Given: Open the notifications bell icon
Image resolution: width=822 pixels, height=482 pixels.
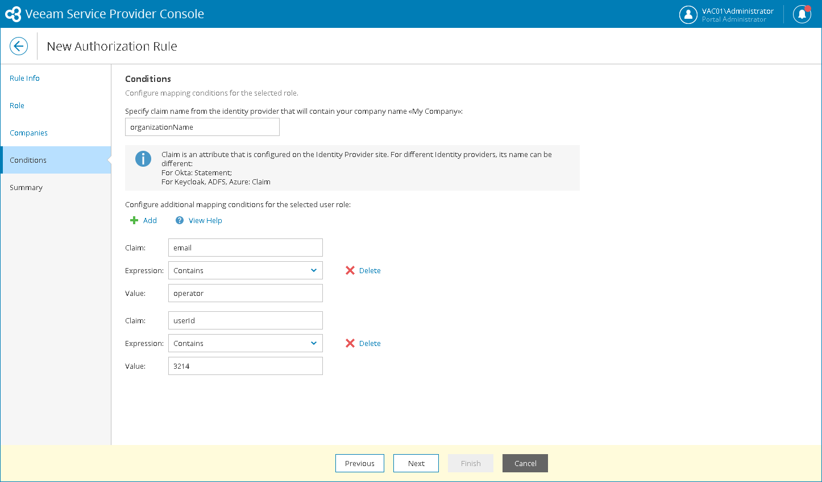Looking at the screenshot, I should [802, 14].
